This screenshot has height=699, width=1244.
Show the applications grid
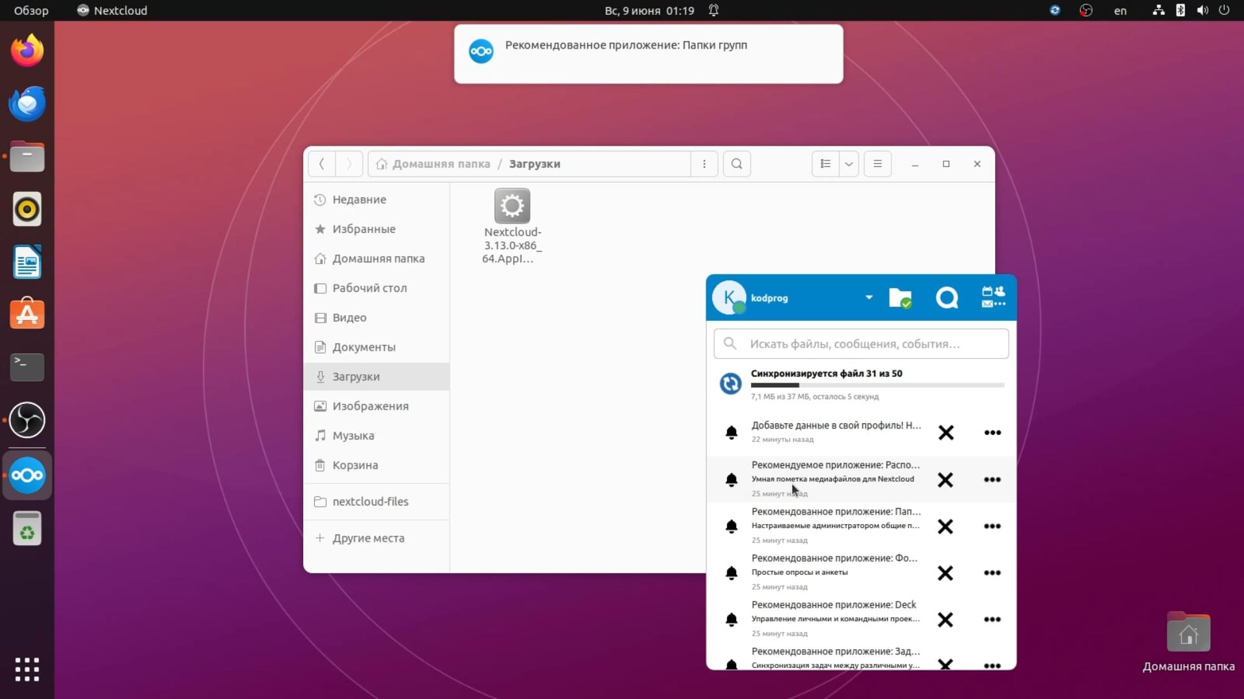(x=27, y=669)
